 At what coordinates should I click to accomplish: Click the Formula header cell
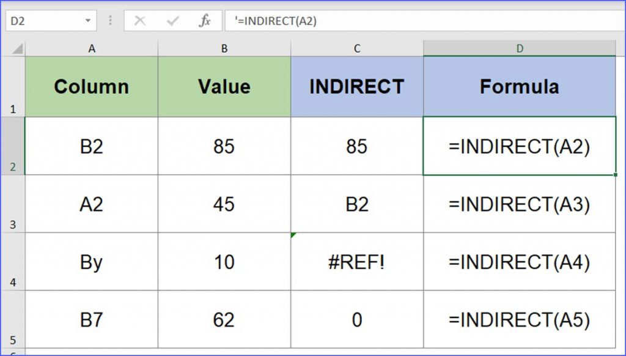coord(519,86)
